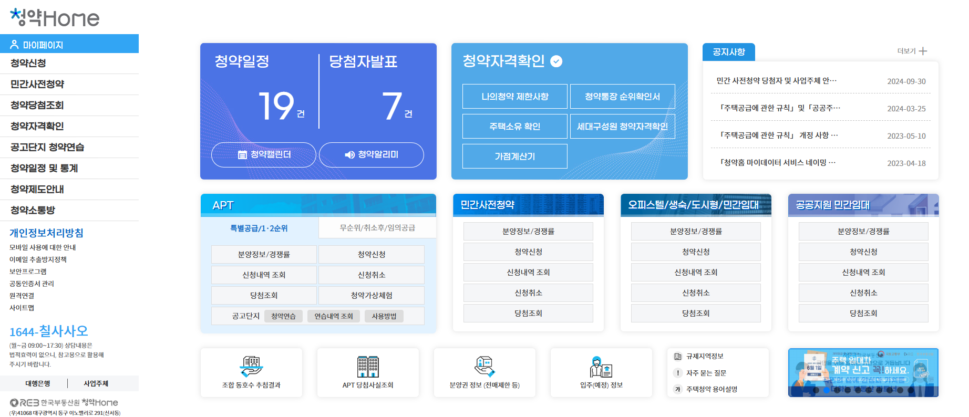
Task: Click 연습내역 조회 chip
Action: [334, 316]
